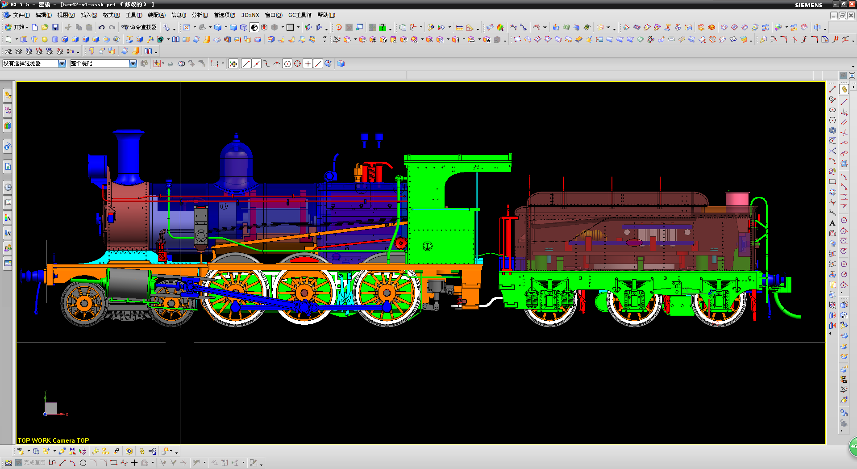Open the GC工具箱 menu
The width and height of the screenshot is (857, 469).
click(300, 15)
